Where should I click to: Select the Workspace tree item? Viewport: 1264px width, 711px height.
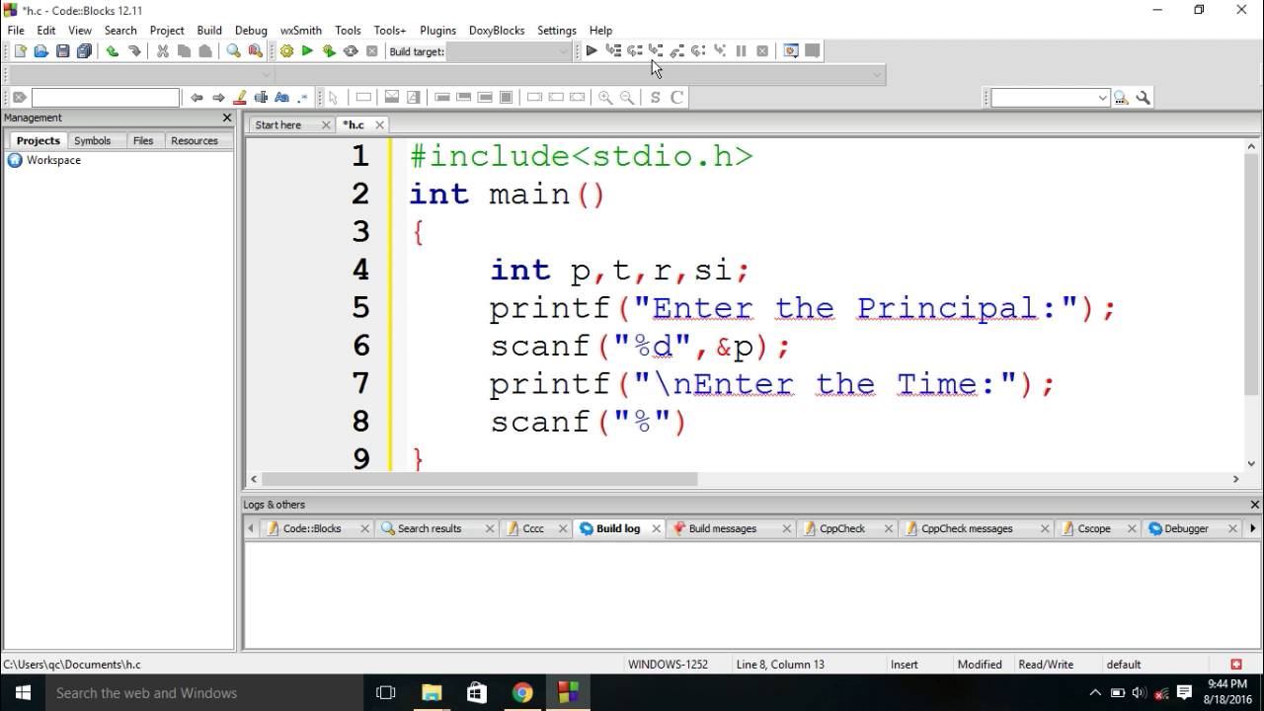[53, 160]
